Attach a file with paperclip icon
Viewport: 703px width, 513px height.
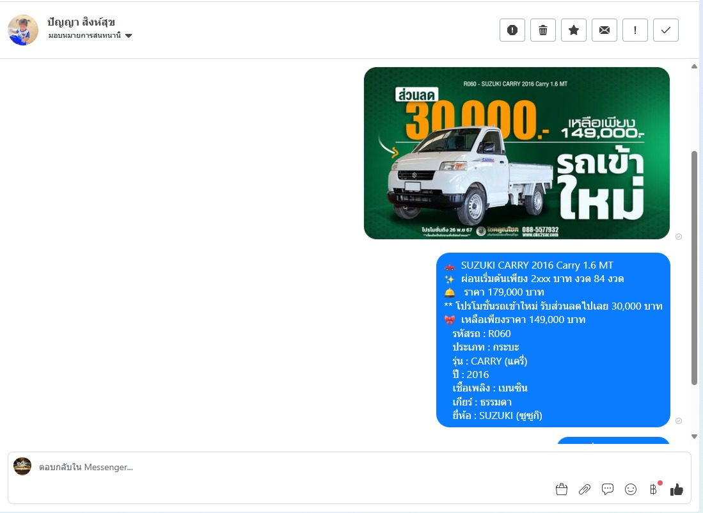click(x=584, y=489)
